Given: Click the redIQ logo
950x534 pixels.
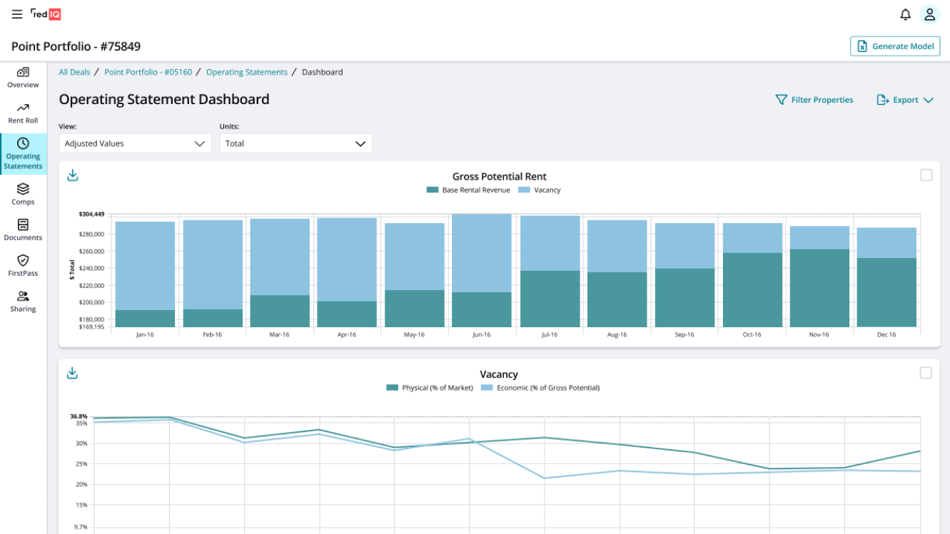Looking at the screenshot, I should [46, 14].
